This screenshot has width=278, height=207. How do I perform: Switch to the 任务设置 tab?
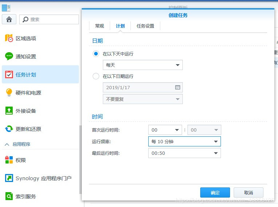[145, 26]
